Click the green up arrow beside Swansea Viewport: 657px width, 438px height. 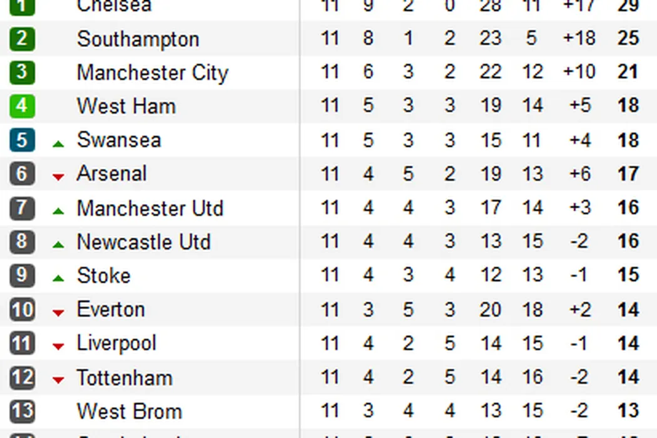click(58, 144)
